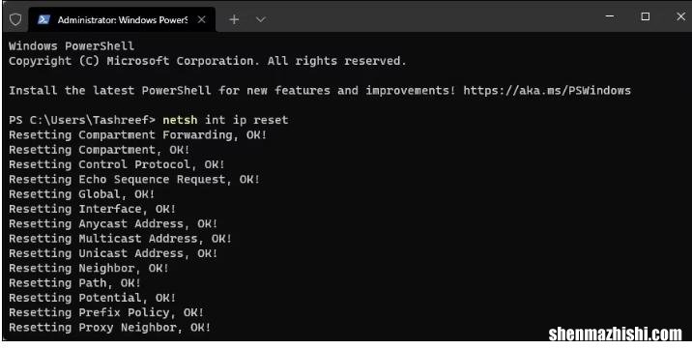Image resolution: width=692 pixels, height=349 pixels.
Task: Expand the new tab profile dropdown chevron
Action: click(x=261, y=19)
